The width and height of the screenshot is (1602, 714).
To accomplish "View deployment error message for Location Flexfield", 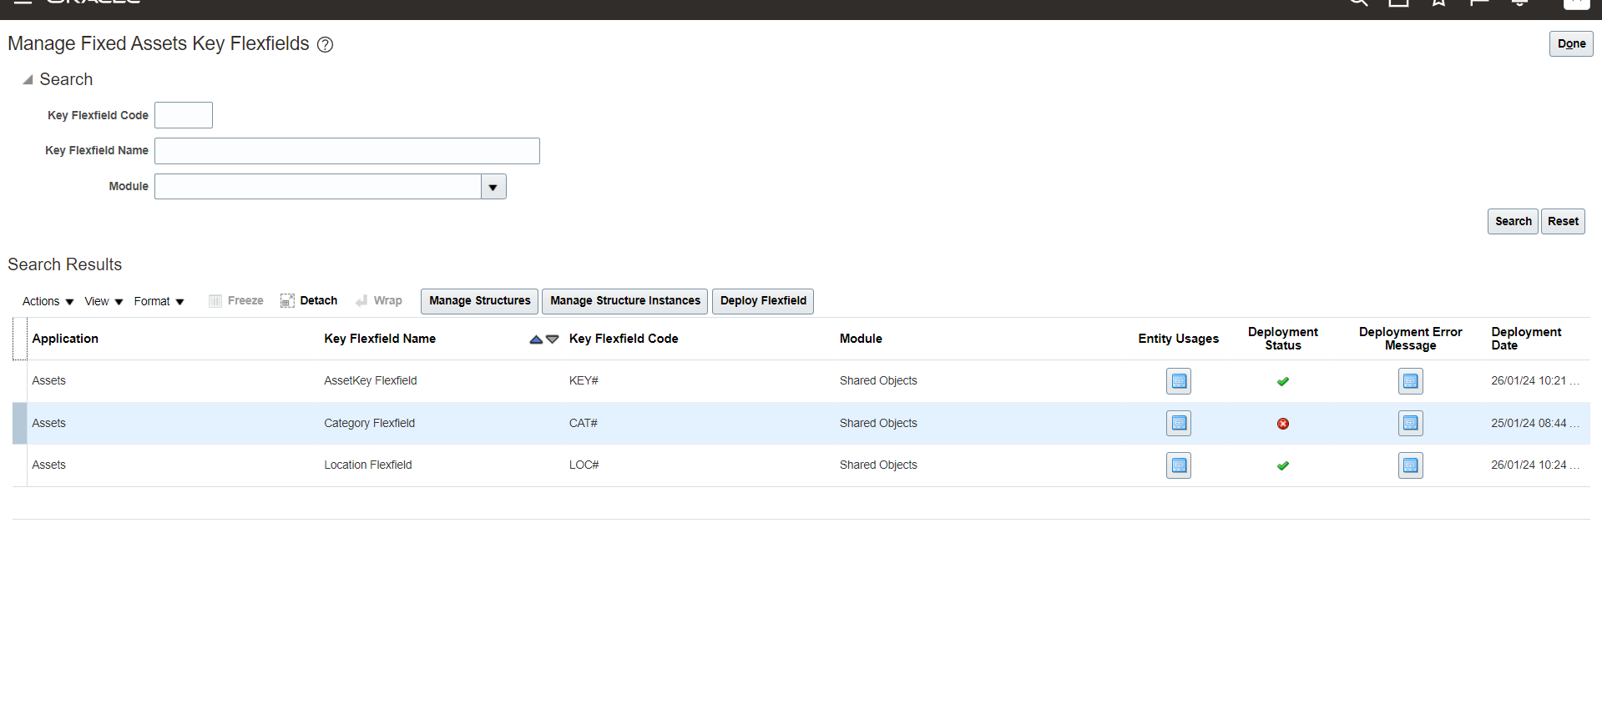I will [1410, 465].
